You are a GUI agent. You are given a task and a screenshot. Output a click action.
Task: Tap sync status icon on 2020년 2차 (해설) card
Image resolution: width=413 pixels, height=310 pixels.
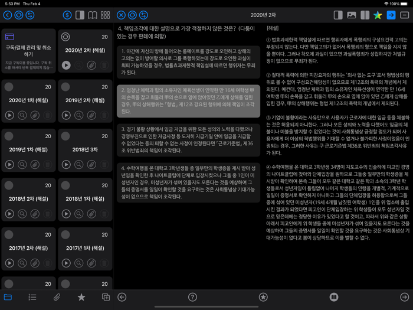[x=65, y=37]
